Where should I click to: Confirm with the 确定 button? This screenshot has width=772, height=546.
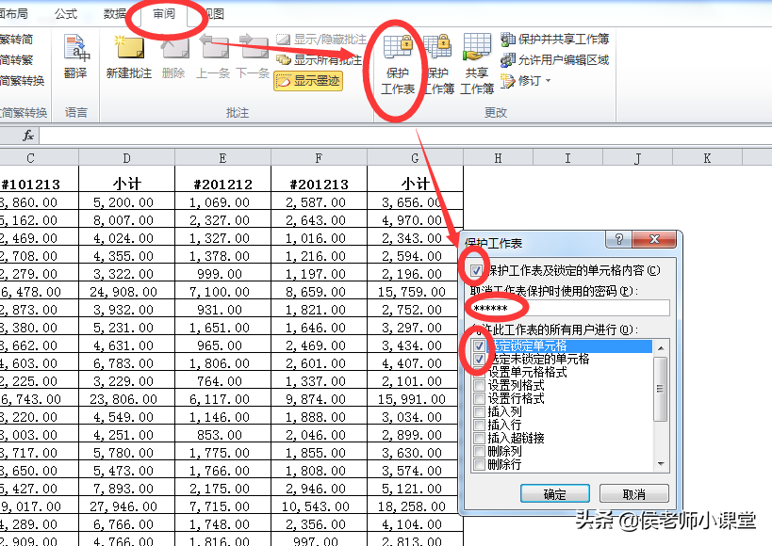coord(555,494)
